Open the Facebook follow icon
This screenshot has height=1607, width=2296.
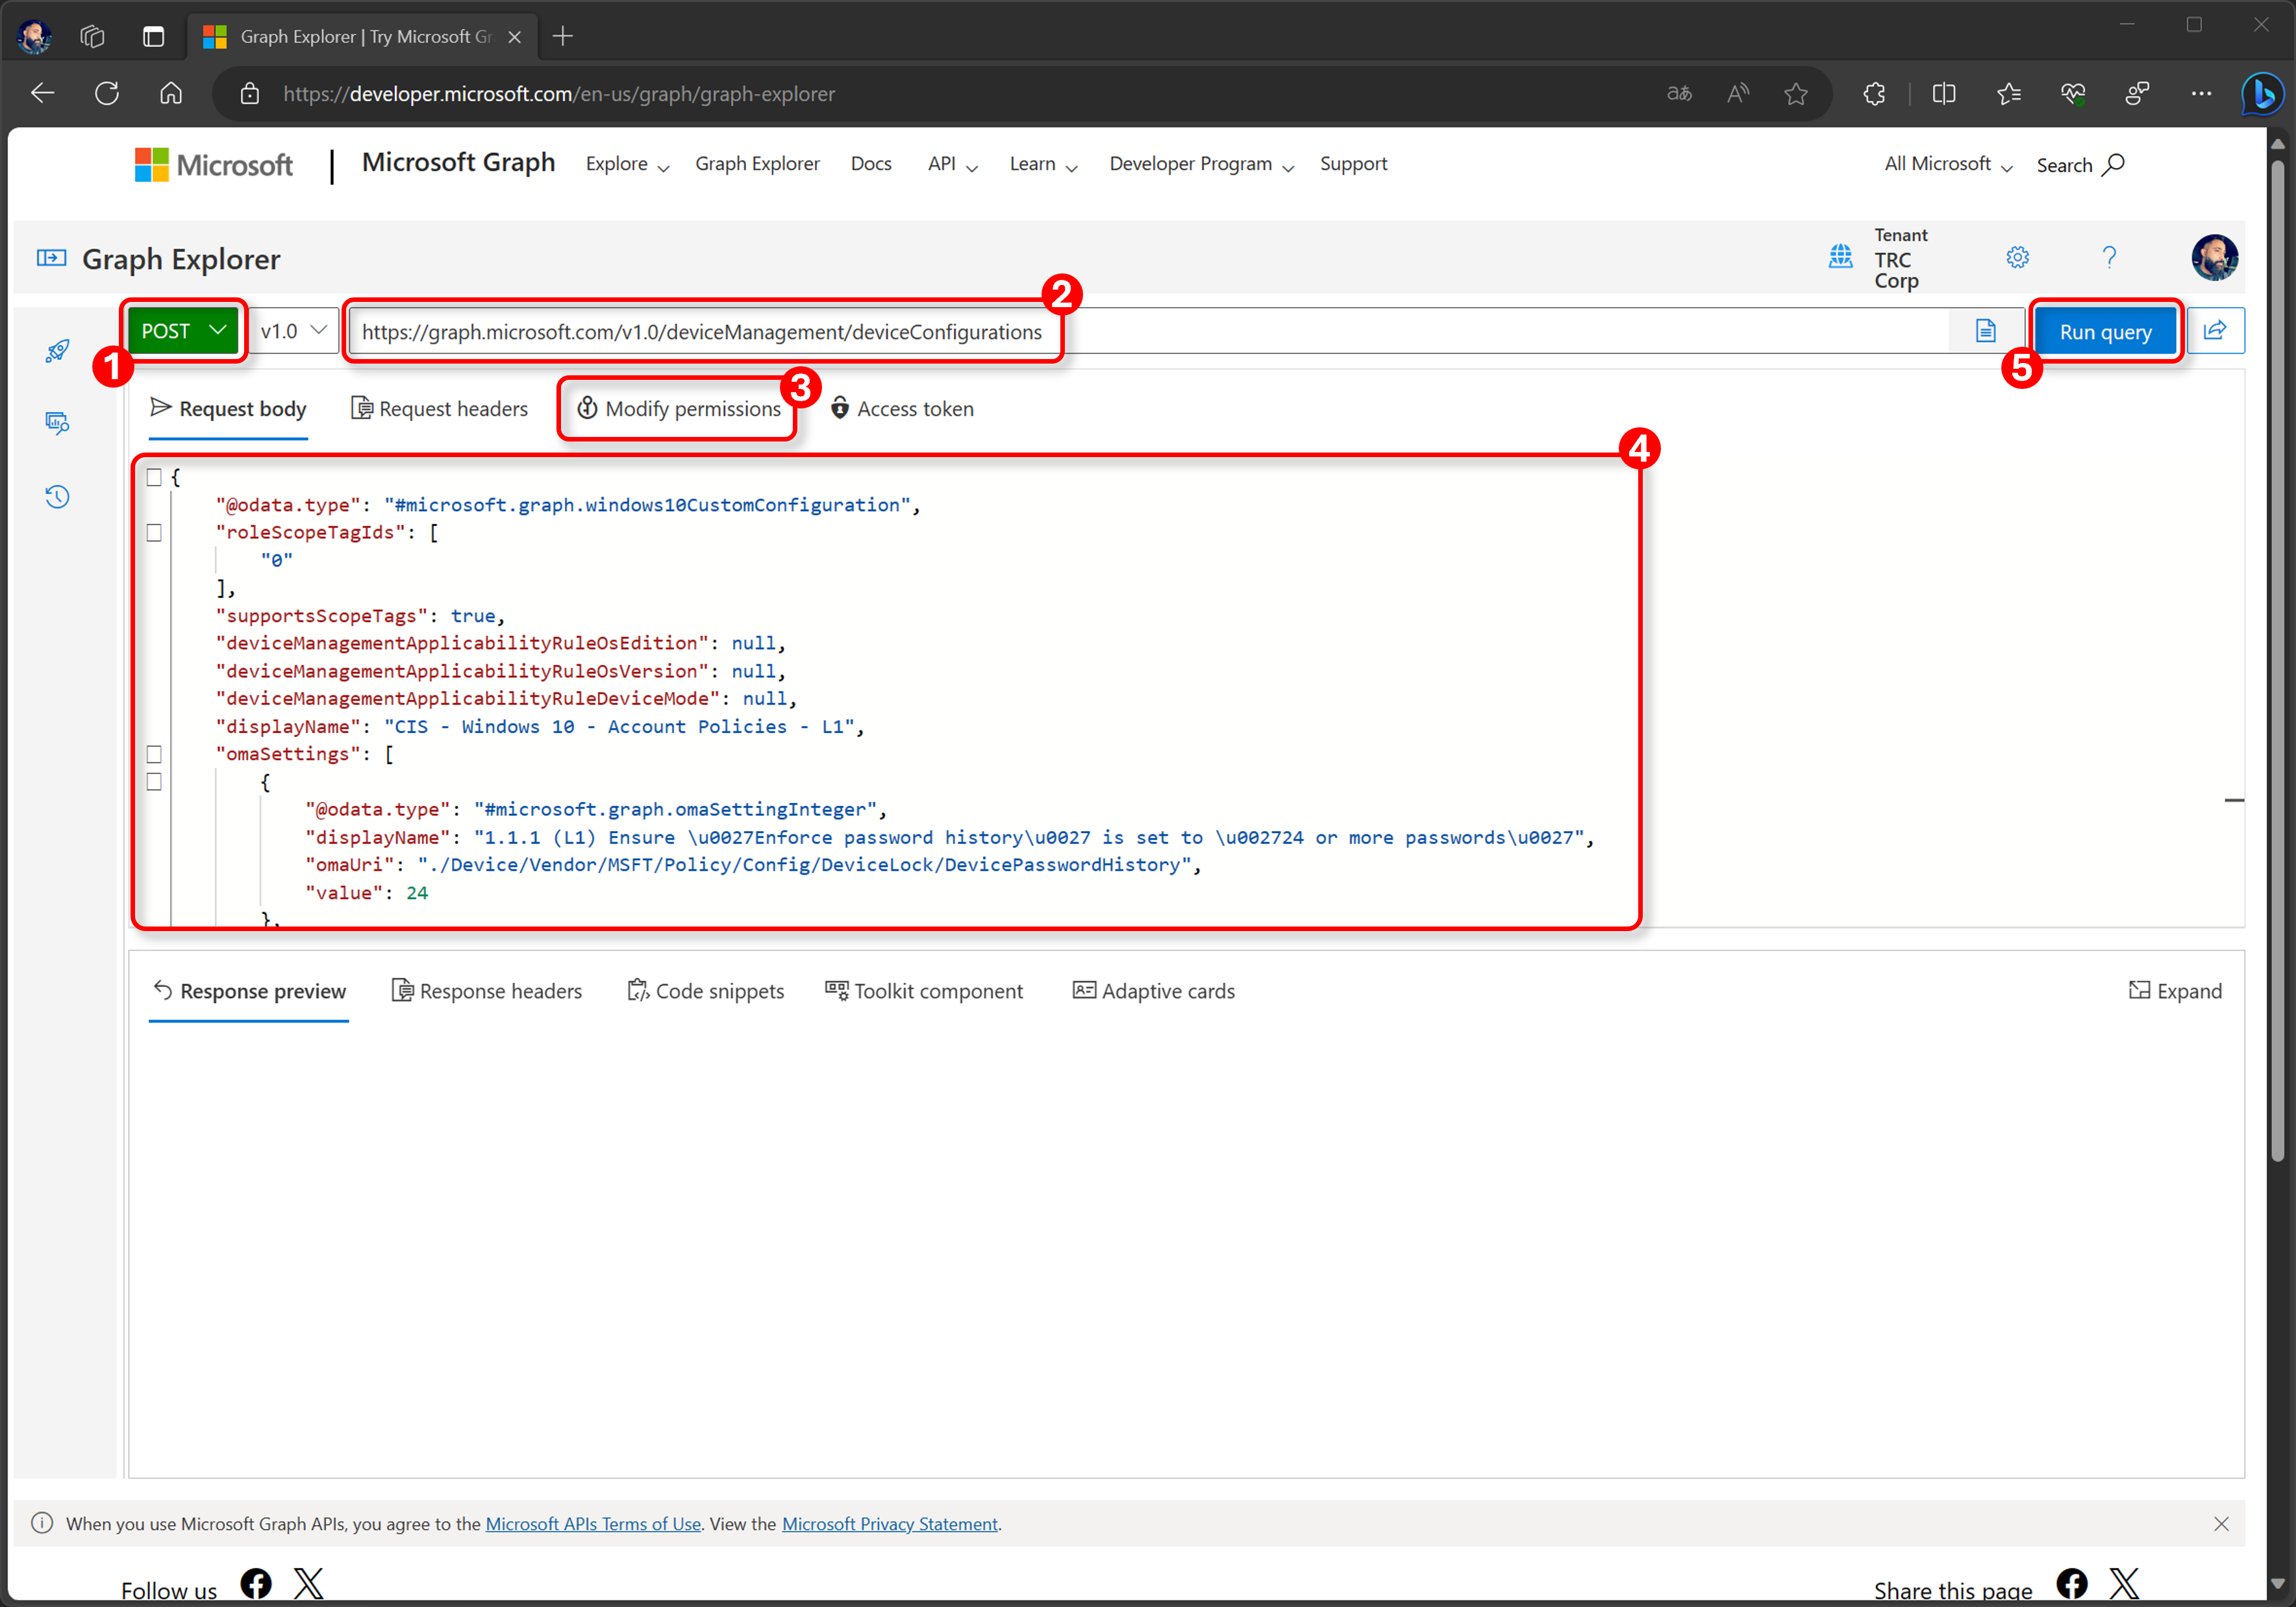pyautogui.click(x=256, y=1583)
